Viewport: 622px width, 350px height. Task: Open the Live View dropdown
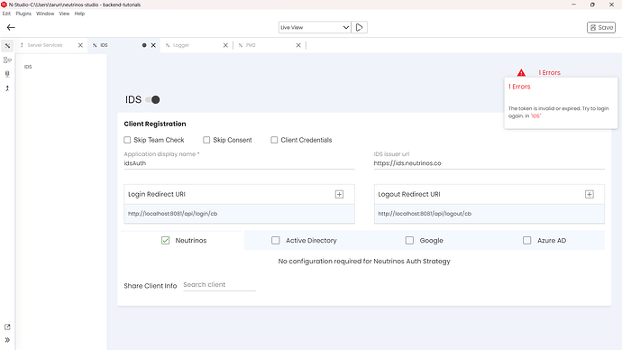pyautogui.click(x=315, y=27)
